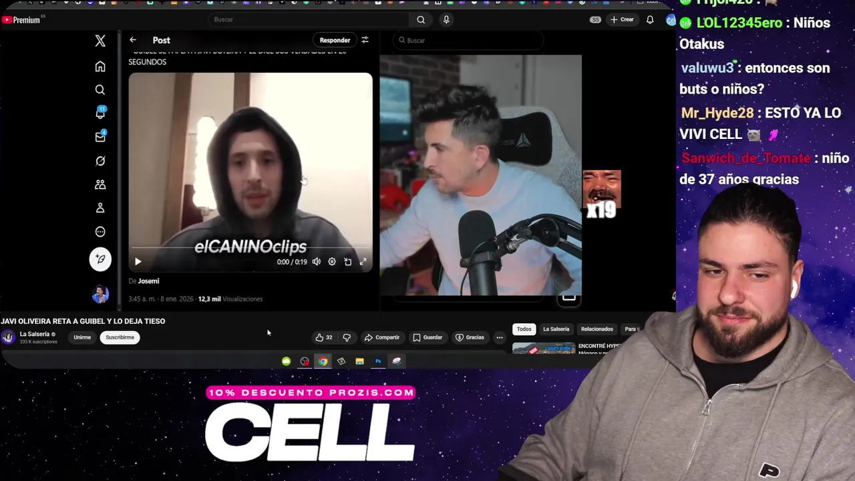Play the elCANINOclips video
The width and height of the screenshot is (855, 481).
point(138,262)
